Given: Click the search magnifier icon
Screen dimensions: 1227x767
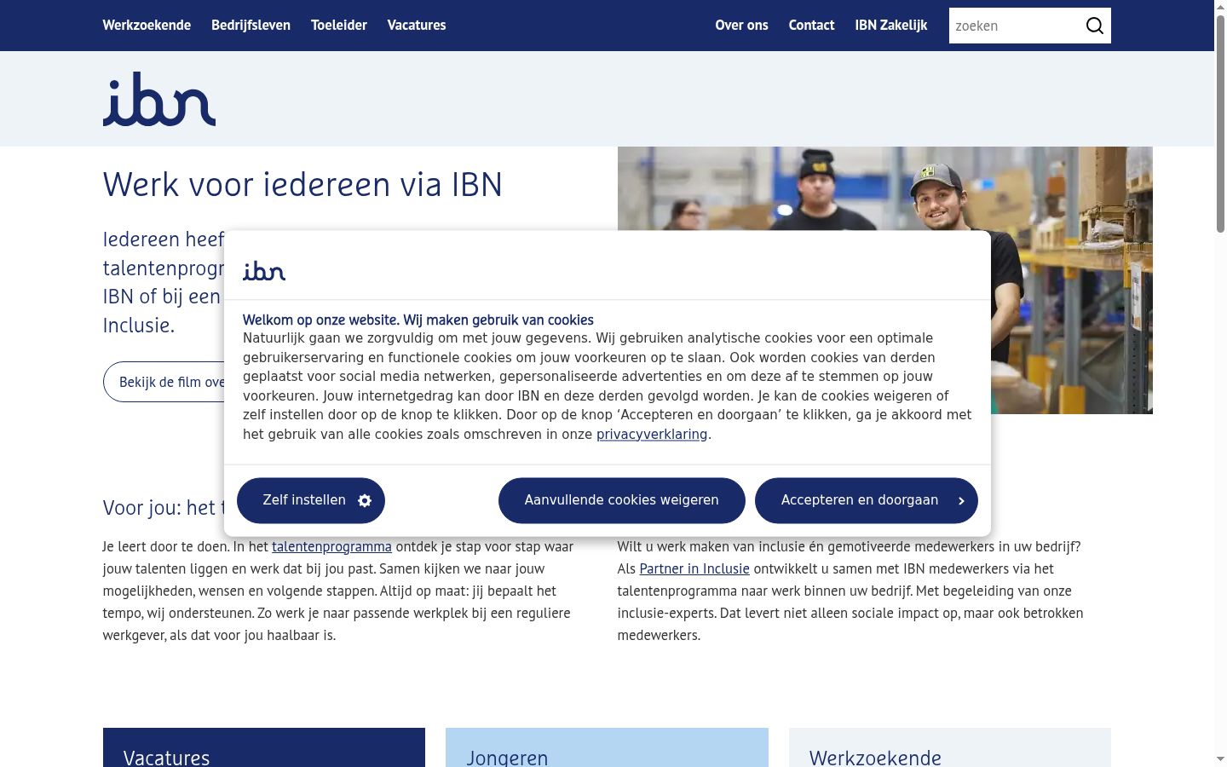Looking at the screenshot, I should click(x=1095, y=26).
